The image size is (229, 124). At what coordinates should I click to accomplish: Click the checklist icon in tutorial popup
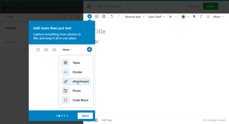tap(54, 50)
